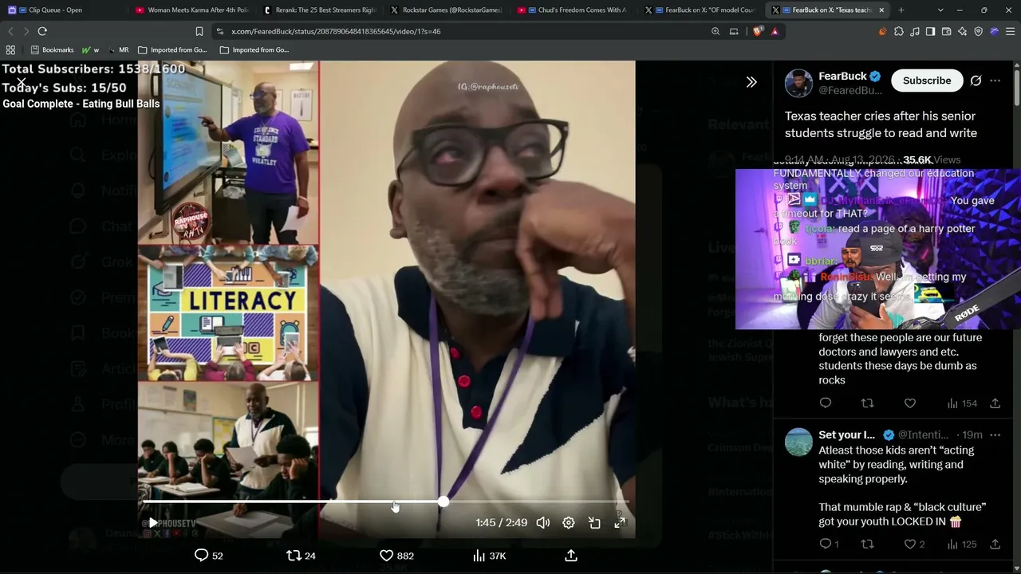The width and height of the screenshot is (1021, 574).
Task: Open the MR bookmark
Action: coord(118,49)
